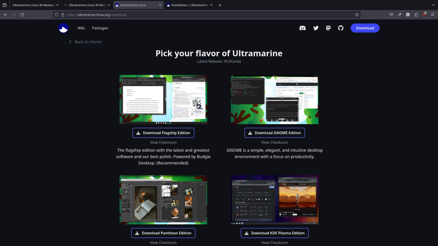The image size is (438, 246).
Task: Click the Pantheon Edition screenshot thumbnail
Action: coord(163,200)
